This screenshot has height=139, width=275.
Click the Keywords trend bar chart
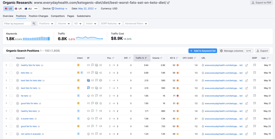36,39
